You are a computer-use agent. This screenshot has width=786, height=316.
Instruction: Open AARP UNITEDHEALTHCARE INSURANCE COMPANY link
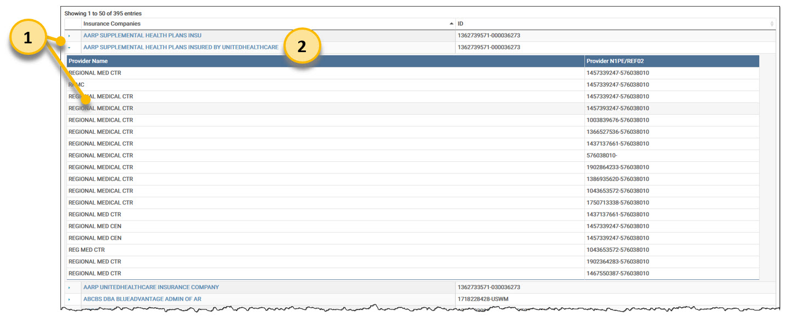(151, 287)
